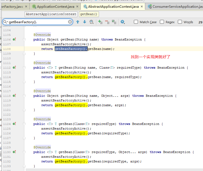Viewport: 203px width, 171px height.
Task: Collapse method fold marker at line 1118
Action: [24, 96]
